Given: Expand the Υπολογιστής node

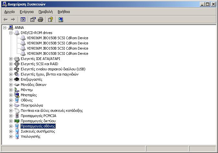Looking at the screenshot, I should pos(11,137).
